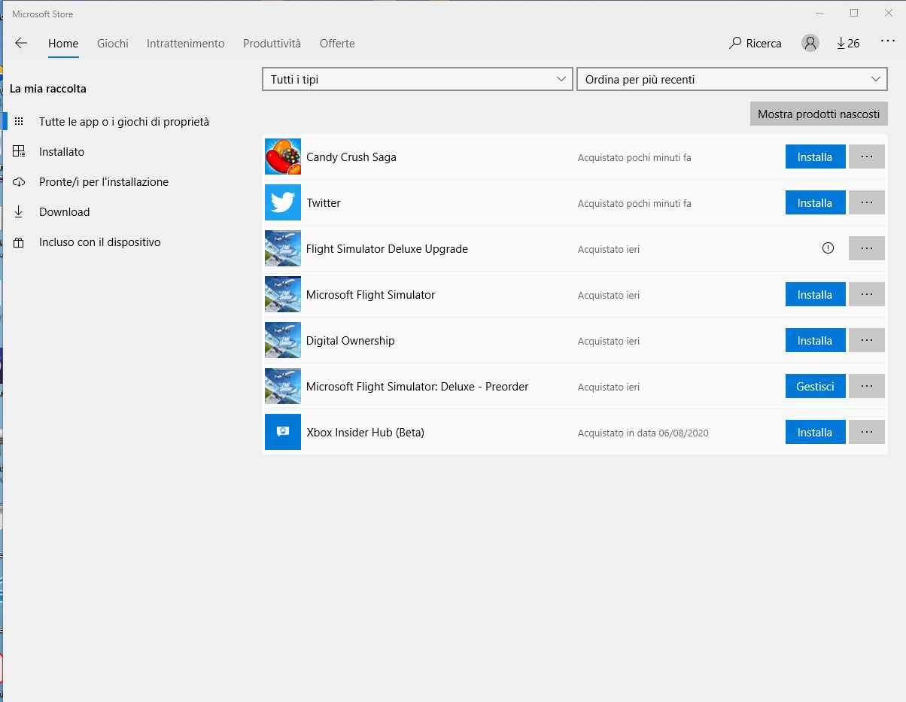Screen dimensions: 906x702
Task: Open Incluso con il dispositivo
Action: [x=100, y=242]
